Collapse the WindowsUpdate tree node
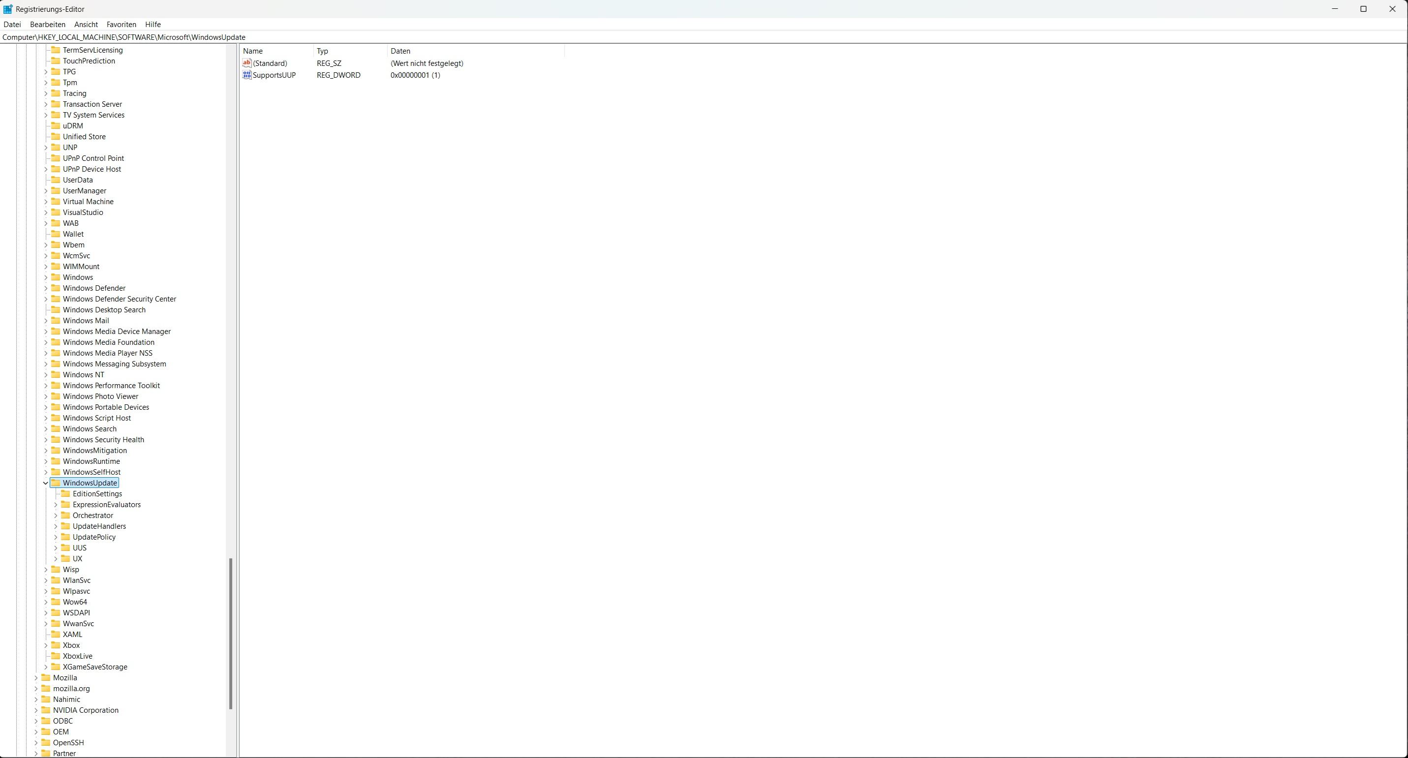Image resolution: width=1408 pixels, height=758 pixels. (x=45, y=483)
